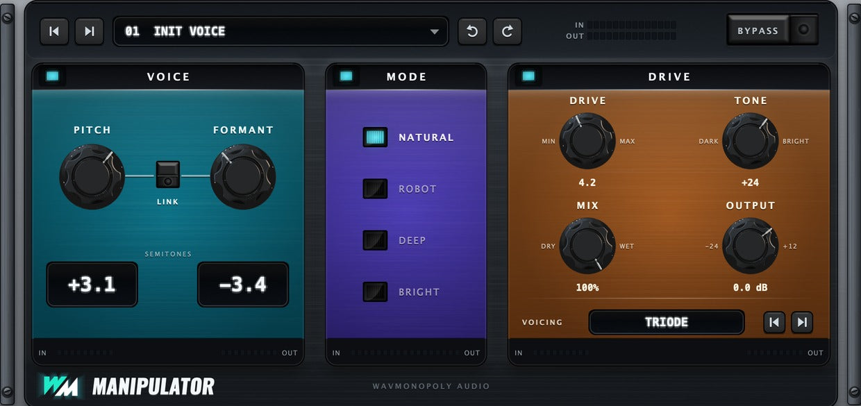Click the VOICE panel OUT meter

(249, 353)
